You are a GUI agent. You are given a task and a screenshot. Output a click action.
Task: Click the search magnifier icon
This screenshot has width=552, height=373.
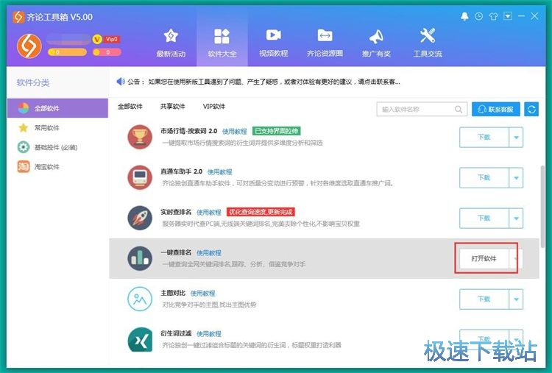coord(459,110)
